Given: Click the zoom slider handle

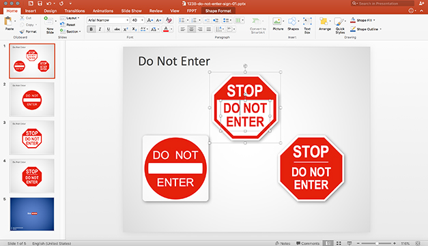Looking at the screenshot, I should tap(377, 243).
